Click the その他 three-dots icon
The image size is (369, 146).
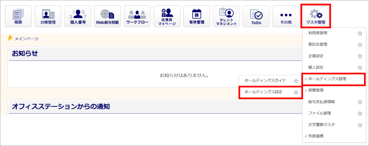(286, 17)
